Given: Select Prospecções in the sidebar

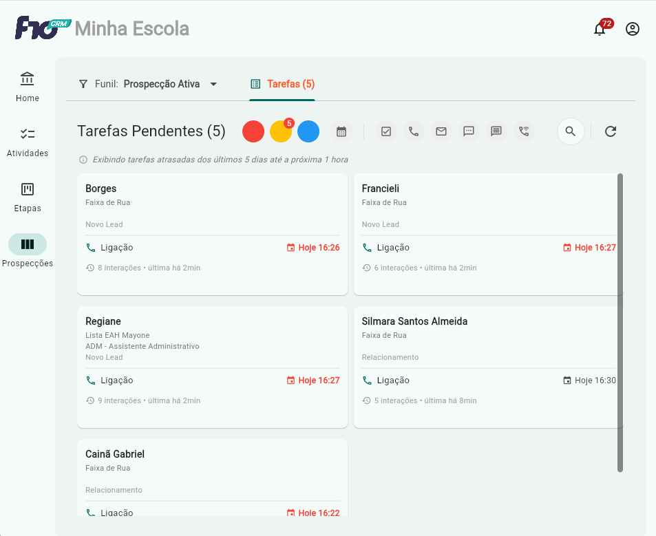Looking at the screenshot, I should point(28,252).
